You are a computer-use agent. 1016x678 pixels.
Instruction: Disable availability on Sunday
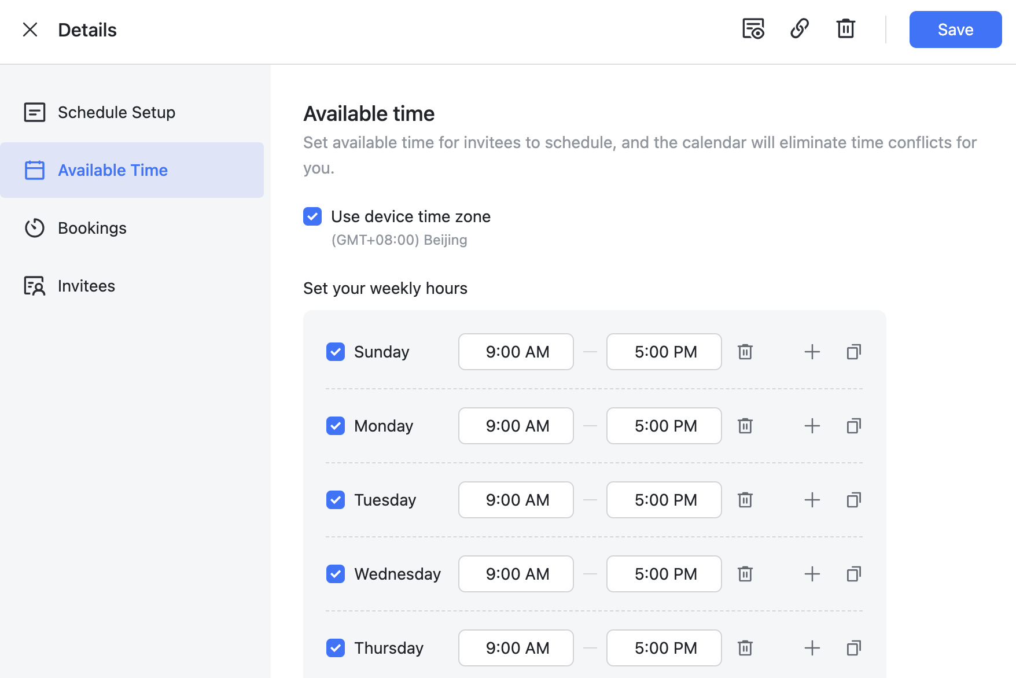point(335,351)
